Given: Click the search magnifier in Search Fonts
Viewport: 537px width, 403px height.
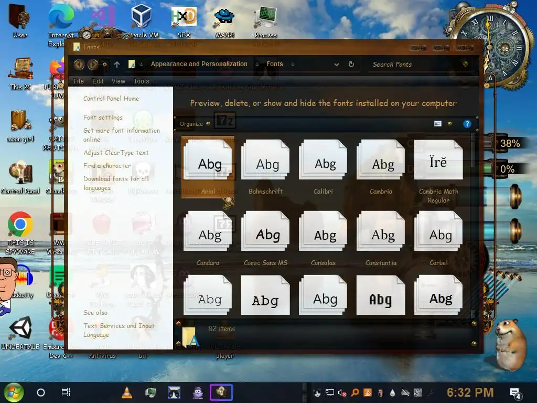Looking at the screenshot, I should pos(465,63).
